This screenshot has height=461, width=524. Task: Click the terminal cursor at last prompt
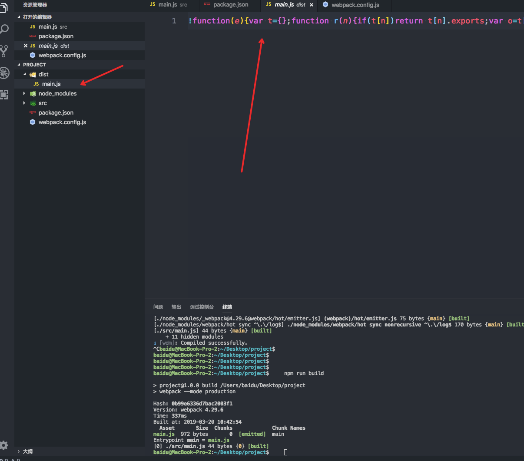285,452
